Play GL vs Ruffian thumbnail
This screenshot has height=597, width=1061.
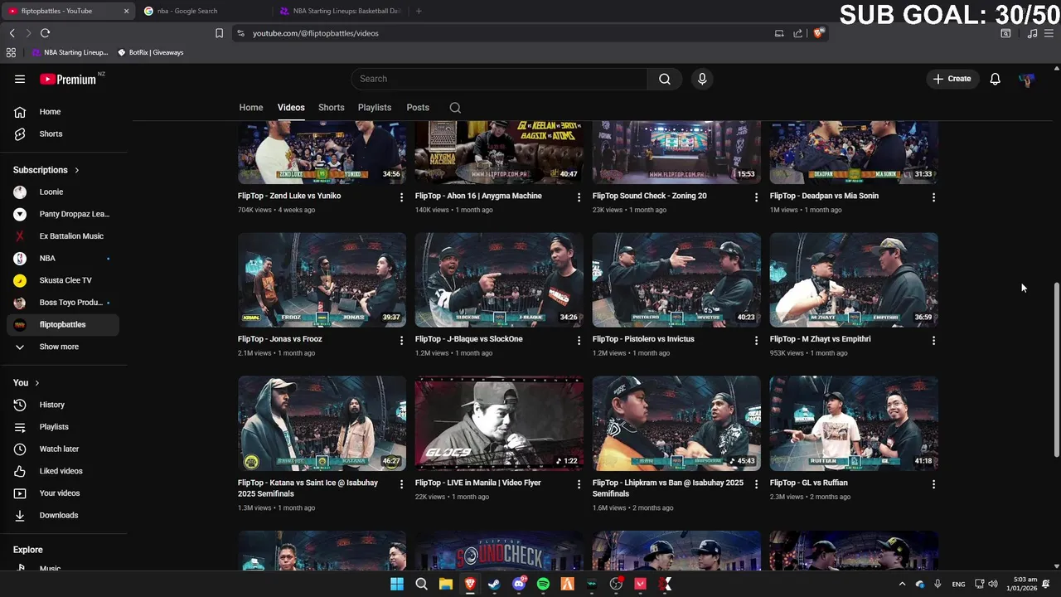854,423
